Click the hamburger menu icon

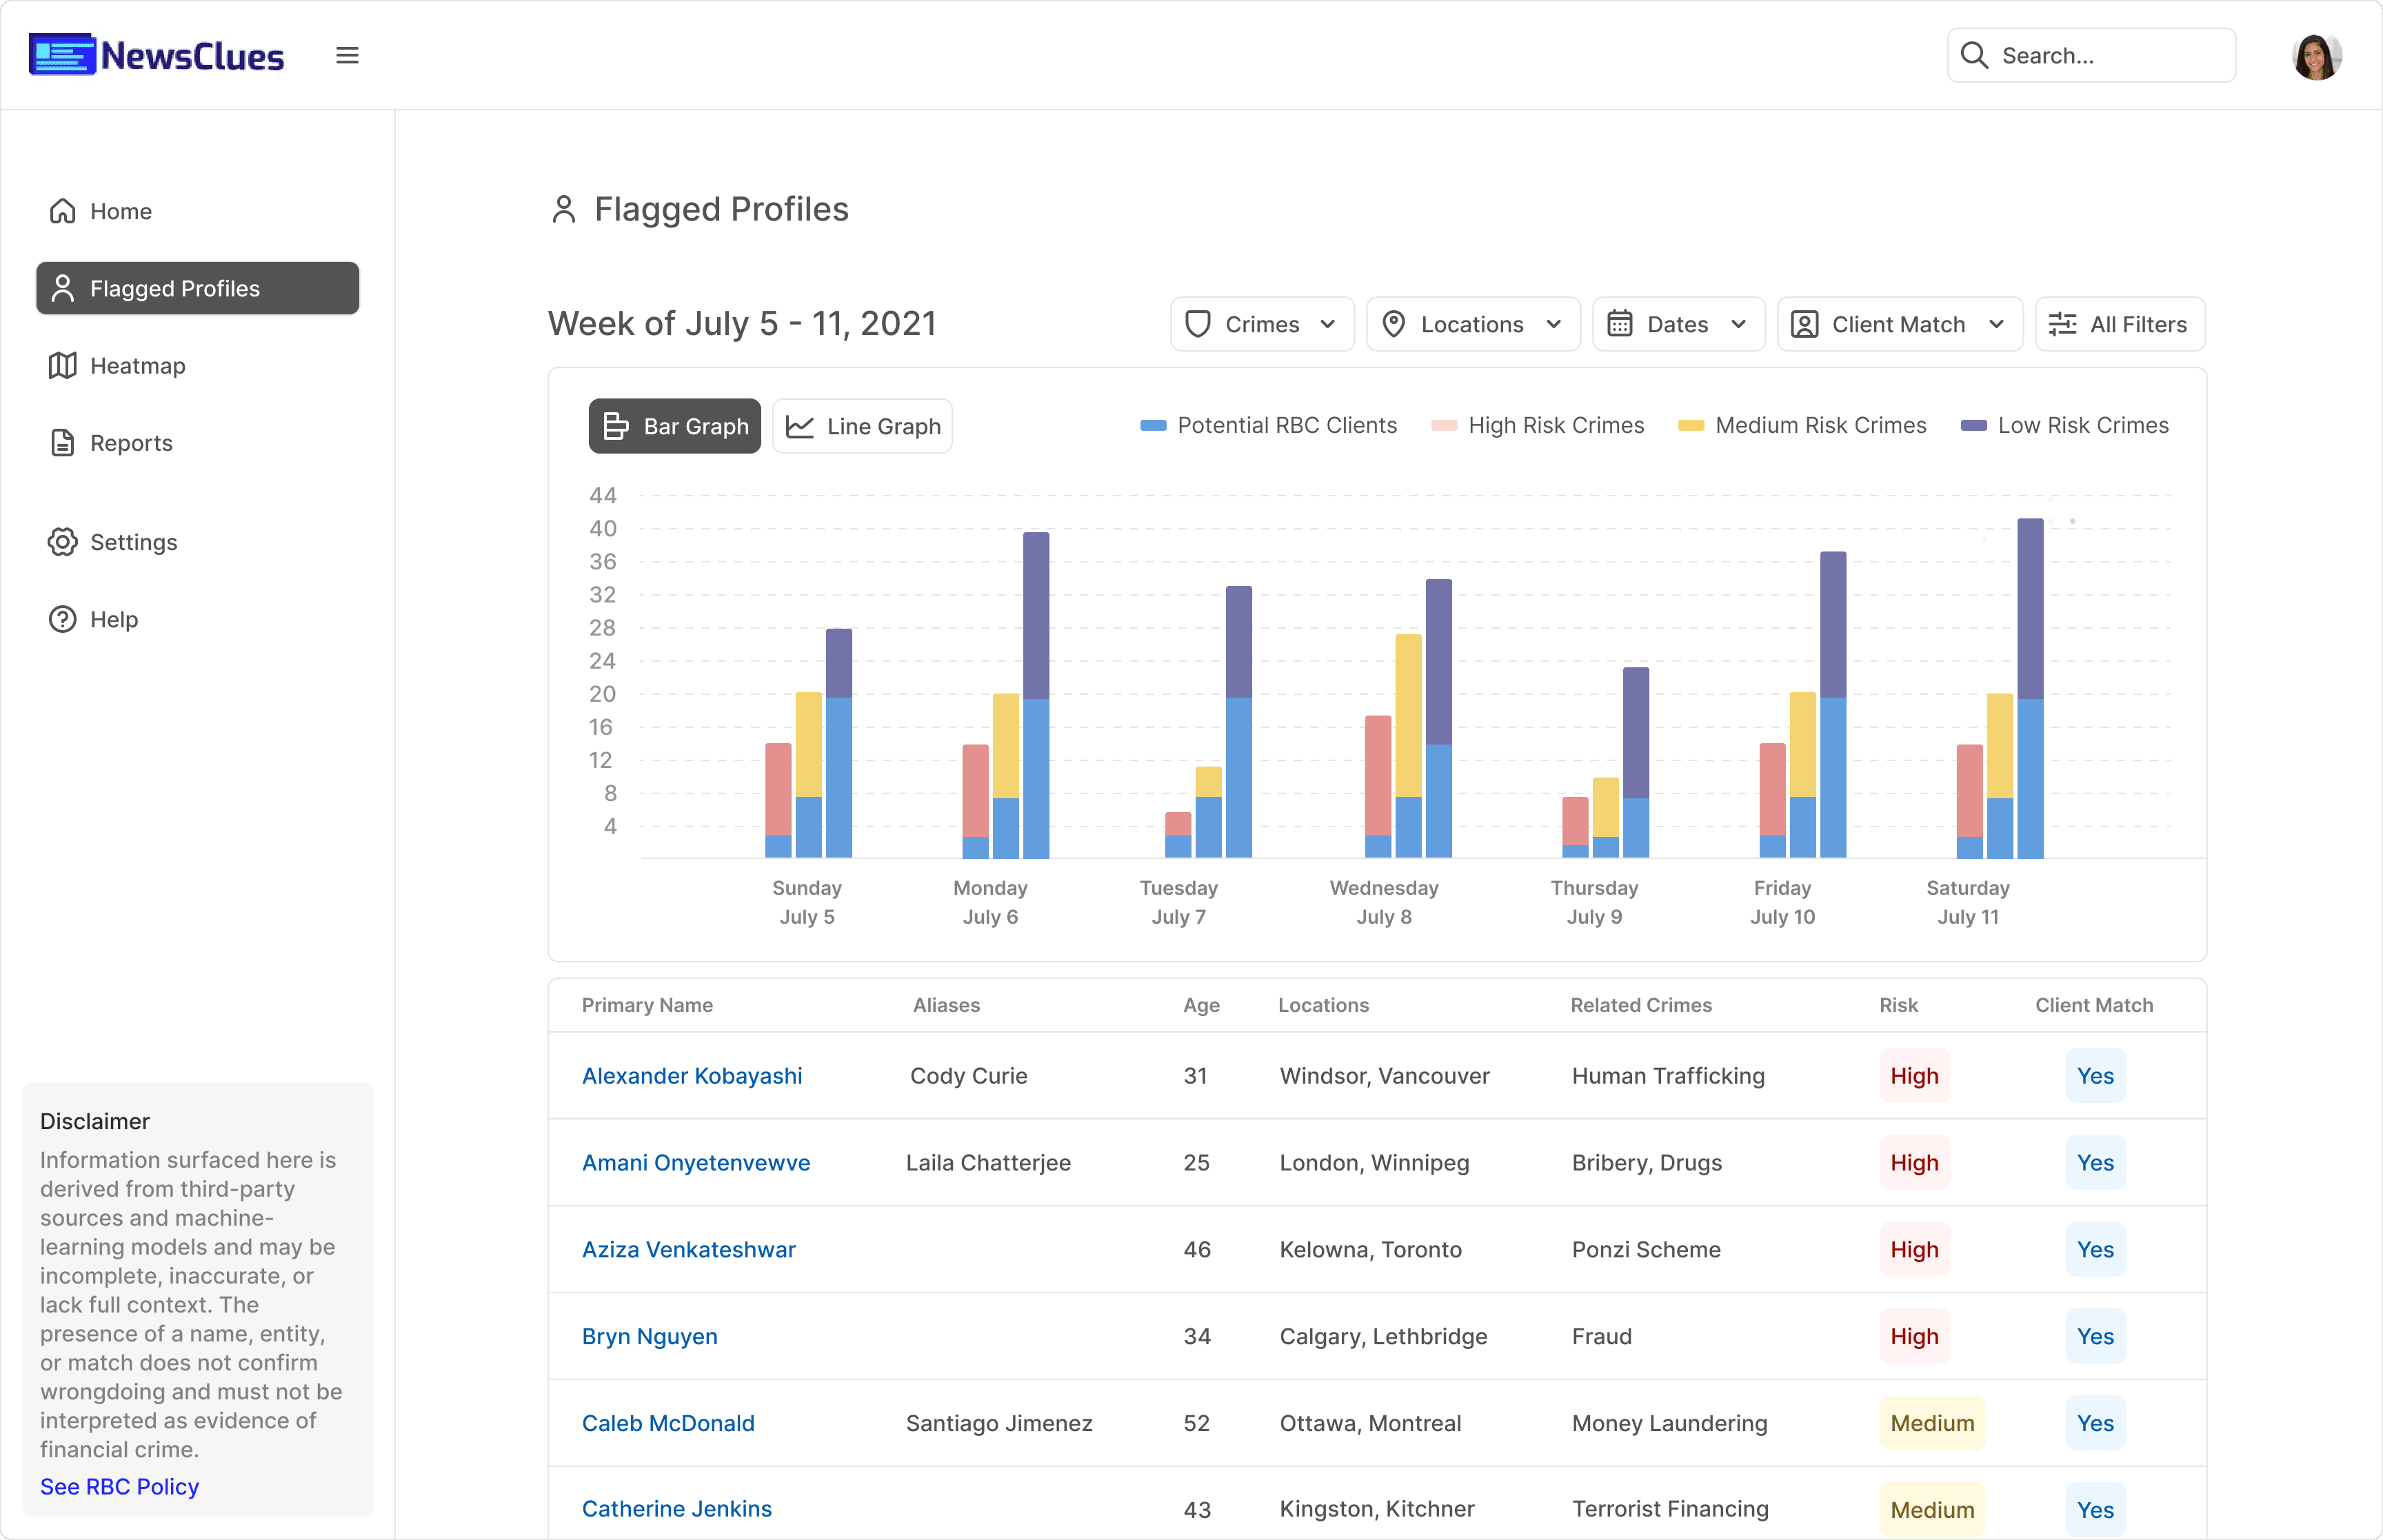pos(347,56)
